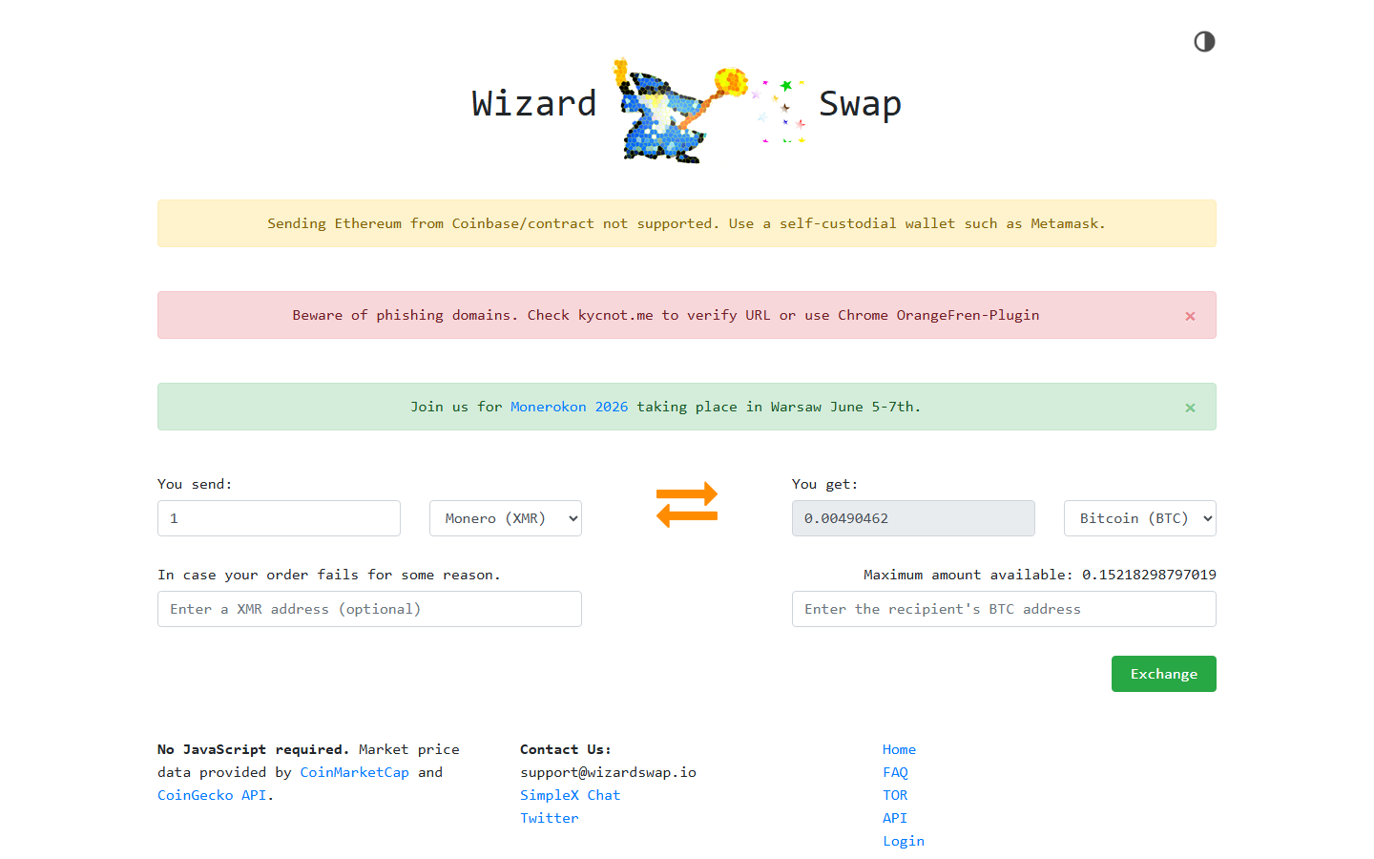
Task: Focus the optional XMR refund address field
Action: (369, 609)
